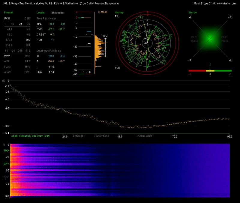Click the RMS right value -21.7
This screenshot has height=203, width=240.
[61, 29]
